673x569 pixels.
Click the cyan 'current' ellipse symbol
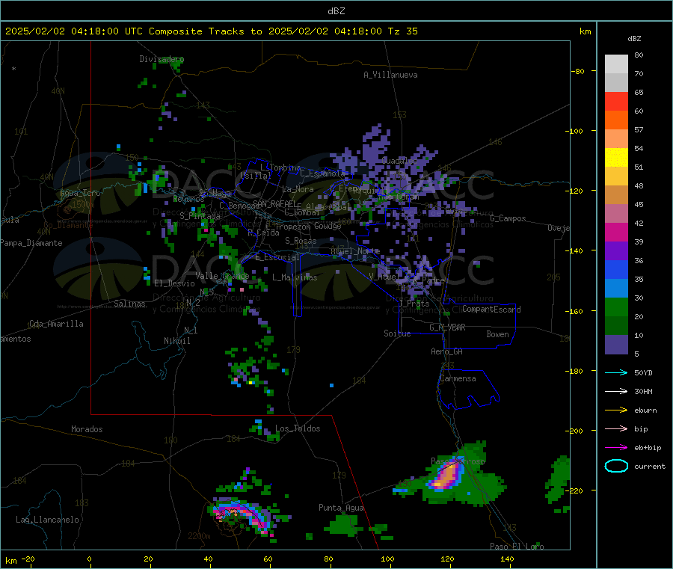(616, 466)
